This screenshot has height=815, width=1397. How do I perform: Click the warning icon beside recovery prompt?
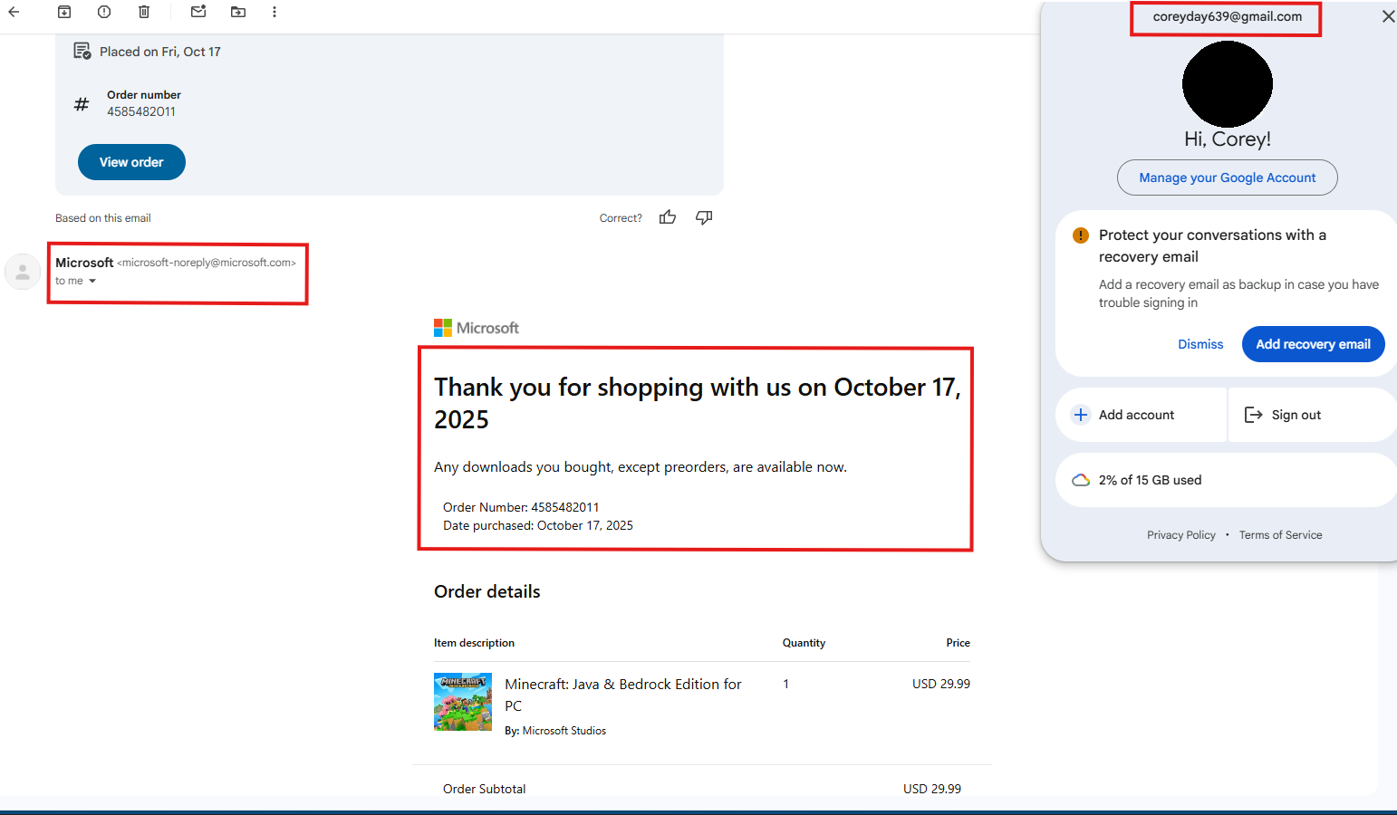[1081, 235]
